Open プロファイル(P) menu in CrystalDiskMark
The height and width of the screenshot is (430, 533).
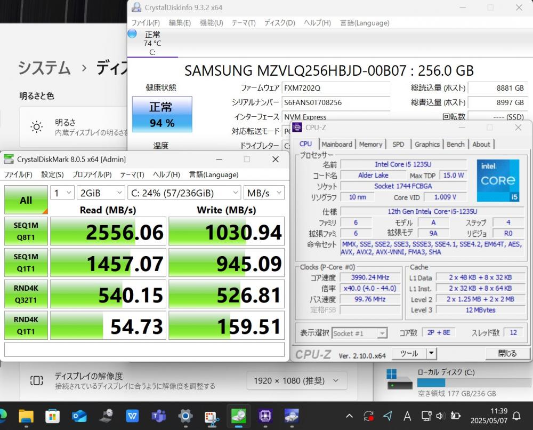pyautogui.click(x=92, y=174)
